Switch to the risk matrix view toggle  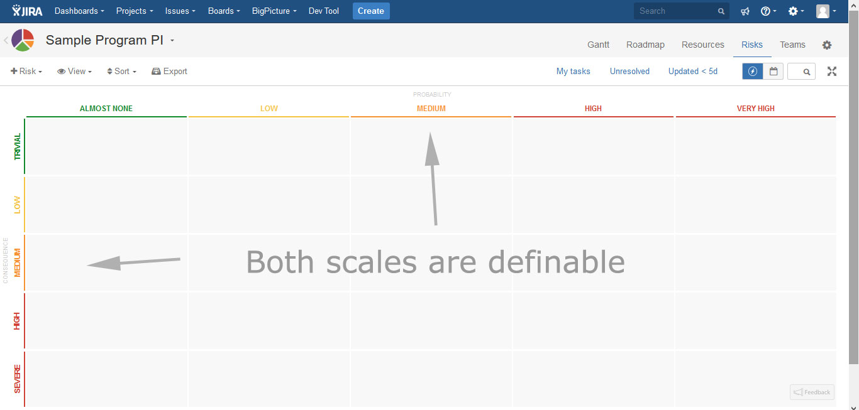click(x=753, y=72)
